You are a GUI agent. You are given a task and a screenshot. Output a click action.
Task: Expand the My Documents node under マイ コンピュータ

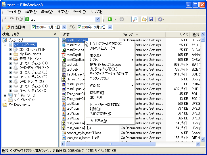pos(10,54)
